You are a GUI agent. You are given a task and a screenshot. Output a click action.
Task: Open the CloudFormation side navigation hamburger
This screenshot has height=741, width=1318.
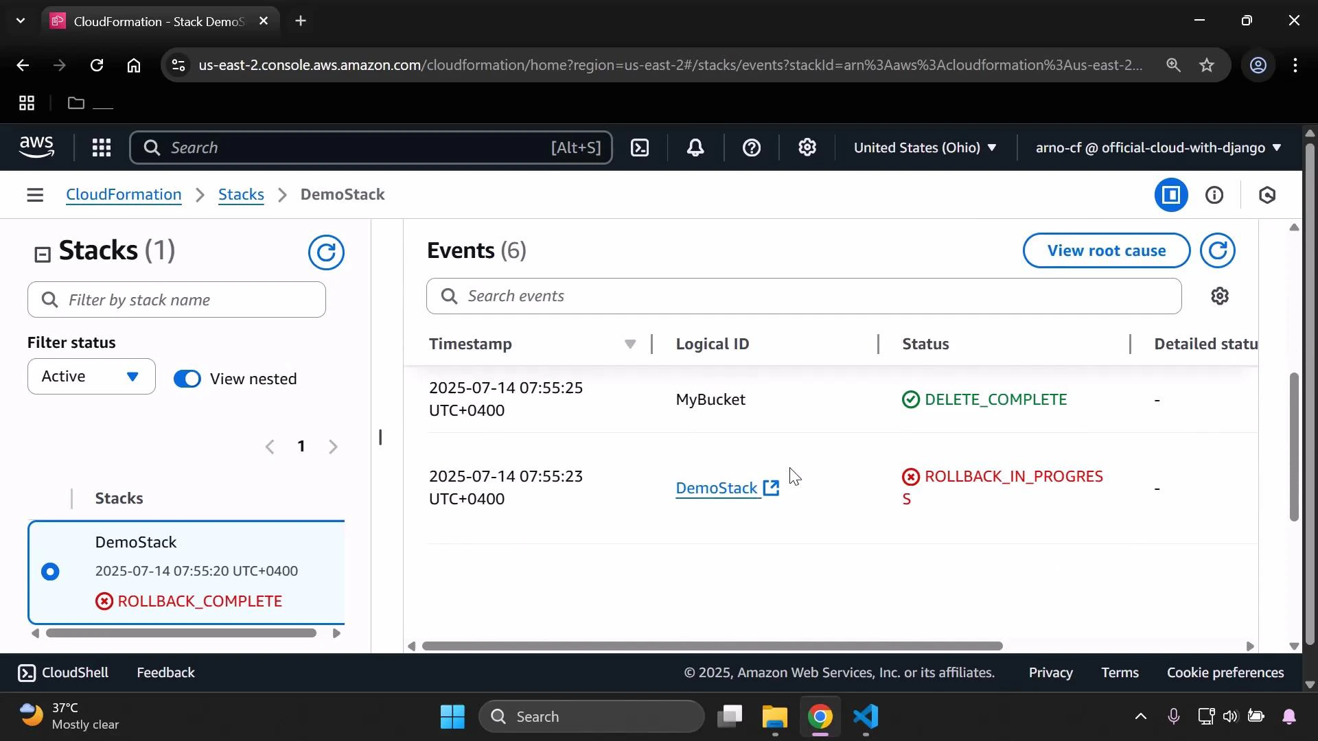[35, 196]
